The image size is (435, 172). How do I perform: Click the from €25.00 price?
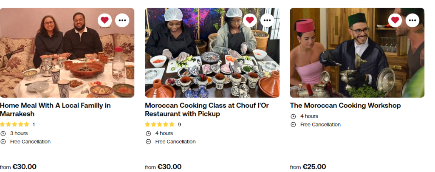pos(308,167)
